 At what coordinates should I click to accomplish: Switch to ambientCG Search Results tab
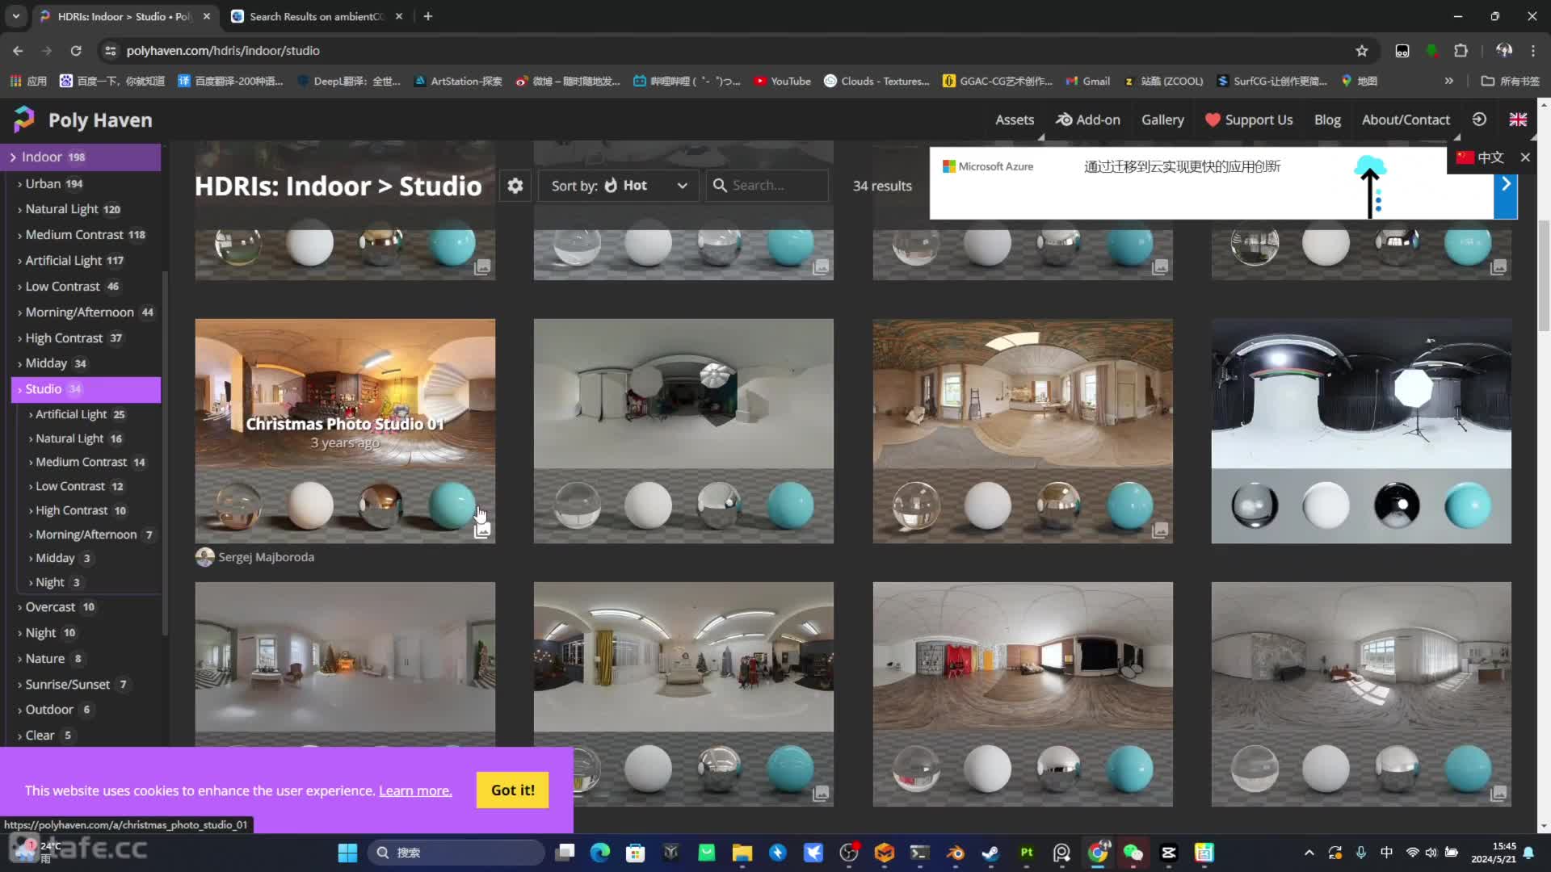point(316,16)
